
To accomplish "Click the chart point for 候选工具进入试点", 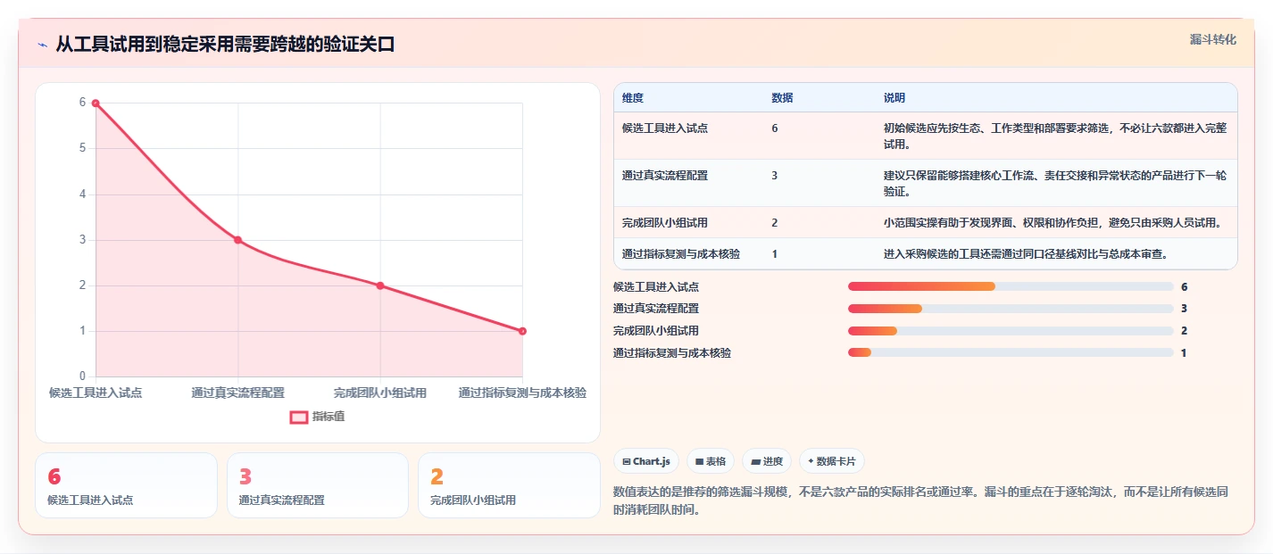I will (x=96, y=103).
